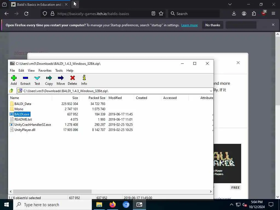Choose the Move toolbar icon in 7-Zip
280x210 pixels.
point(61,80)
